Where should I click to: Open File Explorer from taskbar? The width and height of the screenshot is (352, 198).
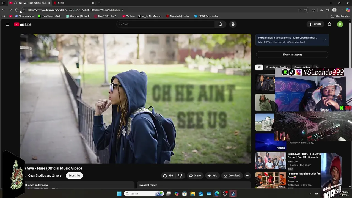[x=193, y=194]
